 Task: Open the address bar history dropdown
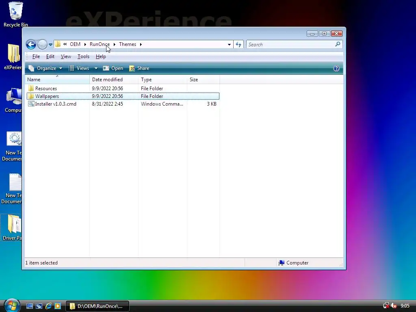pos(229,45)
